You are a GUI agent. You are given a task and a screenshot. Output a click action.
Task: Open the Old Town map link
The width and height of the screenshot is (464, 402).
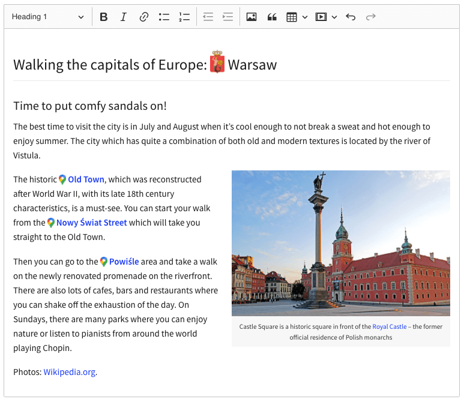tap(86, 179)
